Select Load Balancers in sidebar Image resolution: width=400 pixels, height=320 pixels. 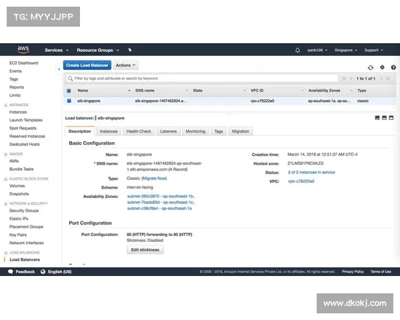click(x=25, y=260)
